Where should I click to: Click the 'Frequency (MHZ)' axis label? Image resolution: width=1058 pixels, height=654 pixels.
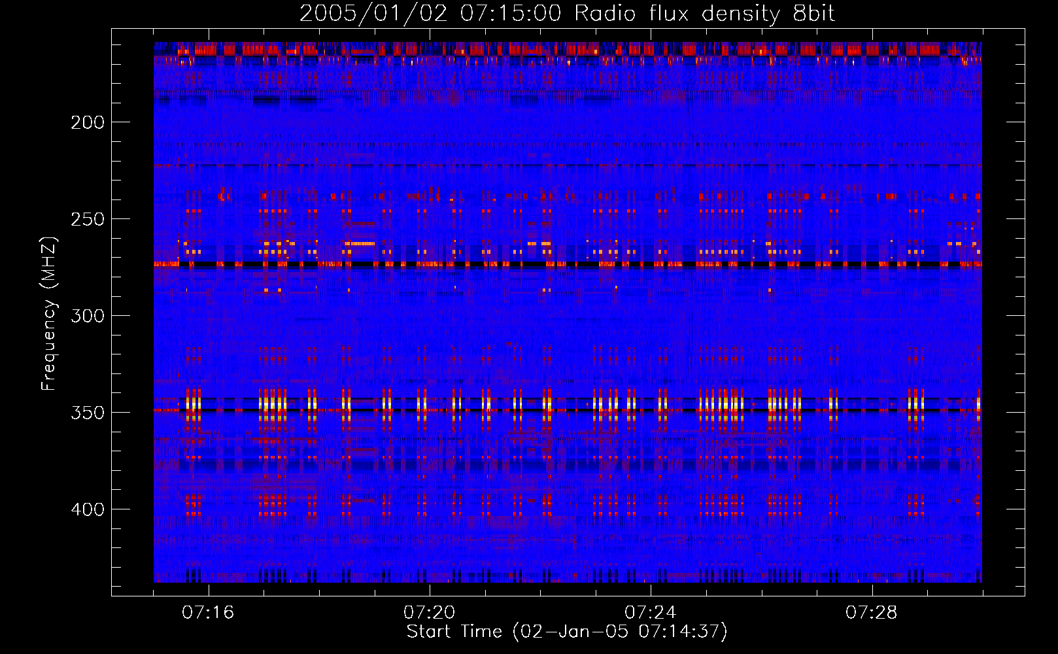[49, 313]
